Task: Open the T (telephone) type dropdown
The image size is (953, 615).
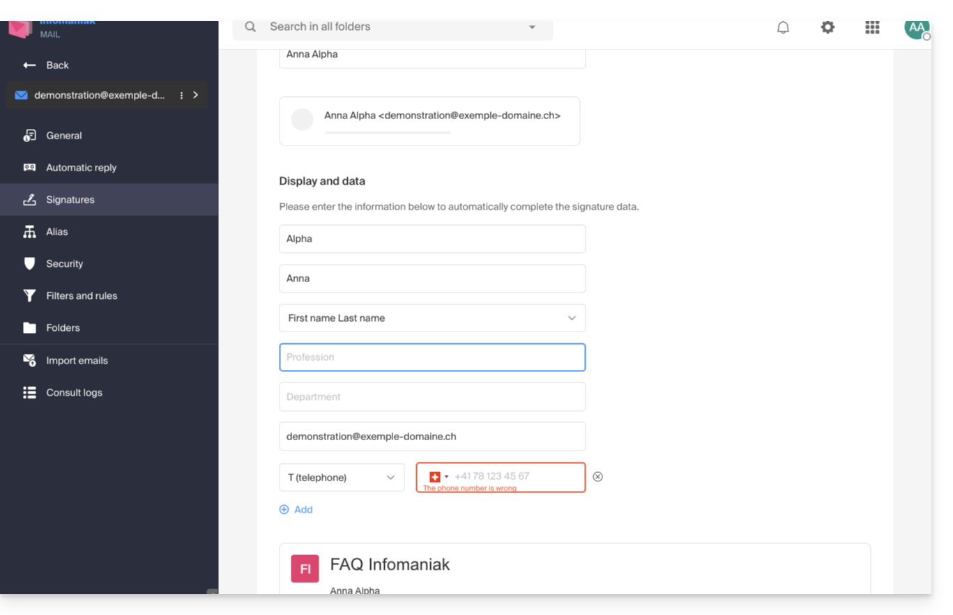Action: 341,478
